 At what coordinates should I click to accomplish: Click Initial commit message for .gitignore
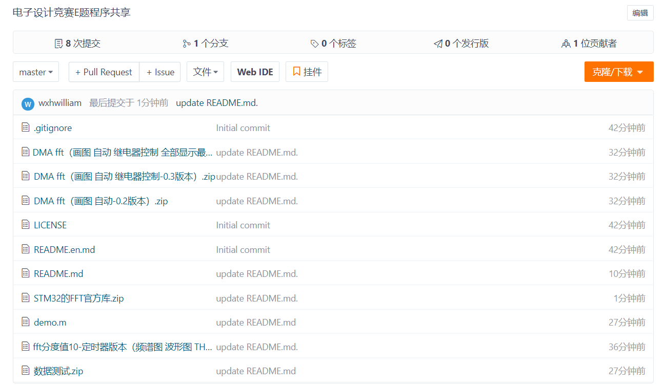243,127
